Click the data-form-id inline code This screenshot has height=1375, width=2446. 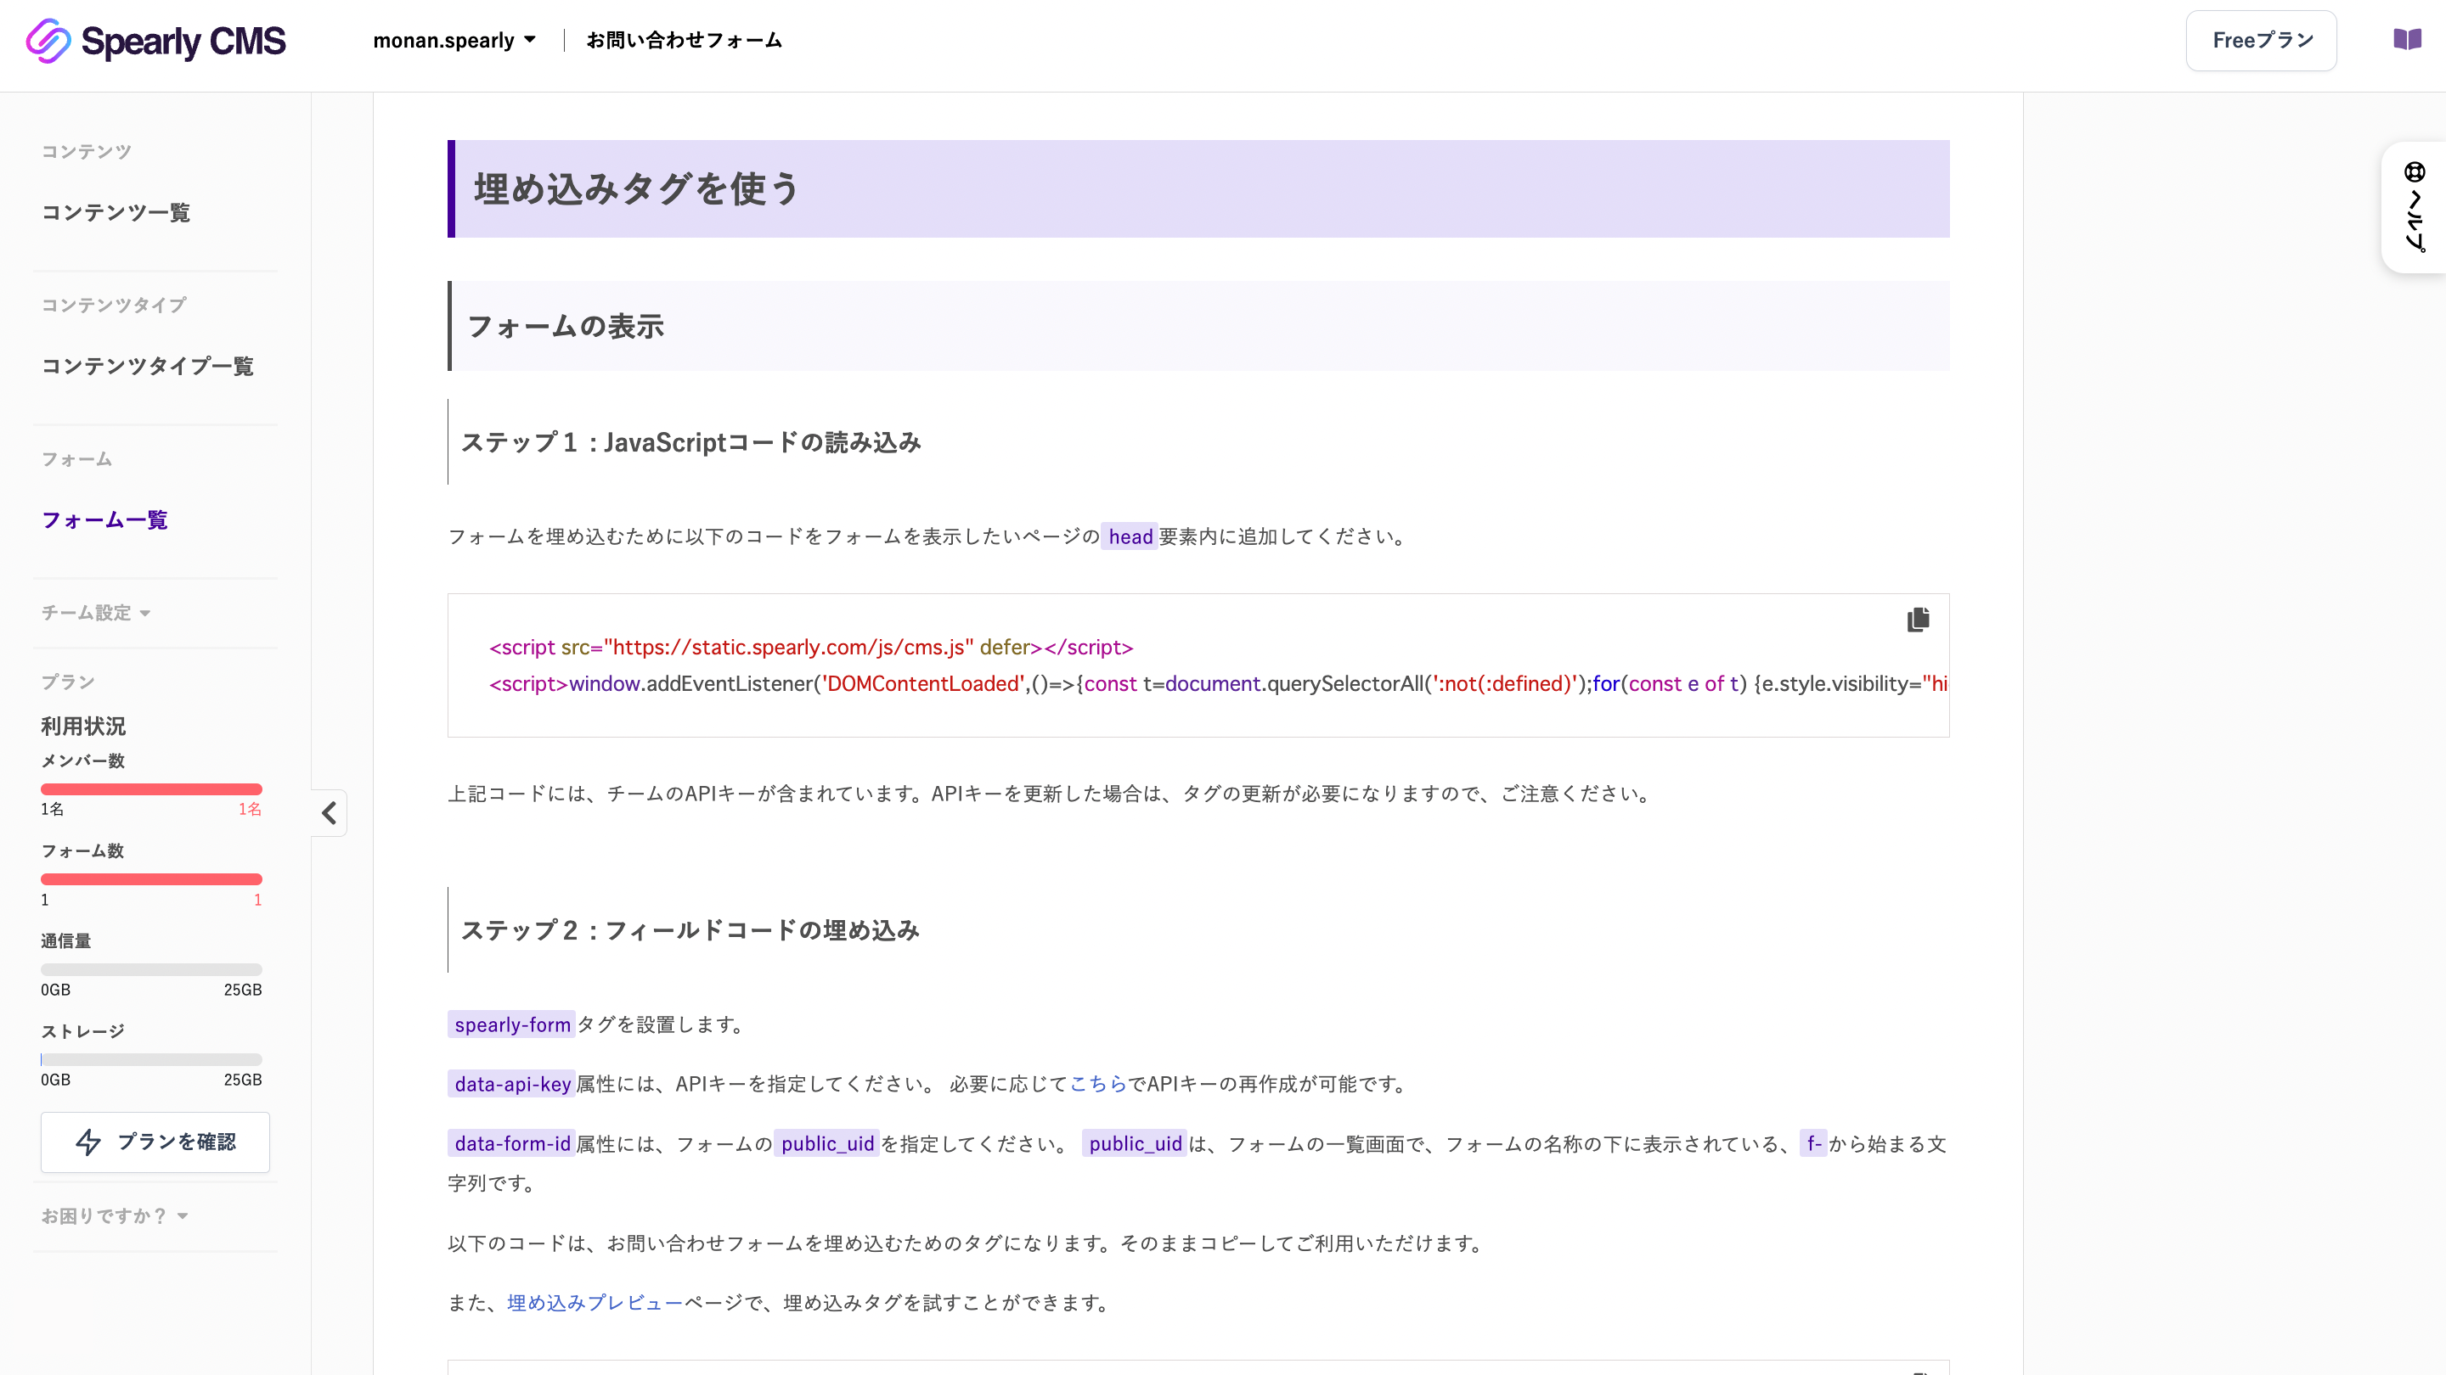point(512,1143)
